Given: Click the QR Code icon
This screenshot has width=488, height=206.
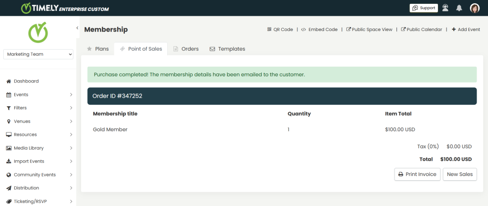Looking at the screenshot, I should pyautogui.click(x=269, y=30).
